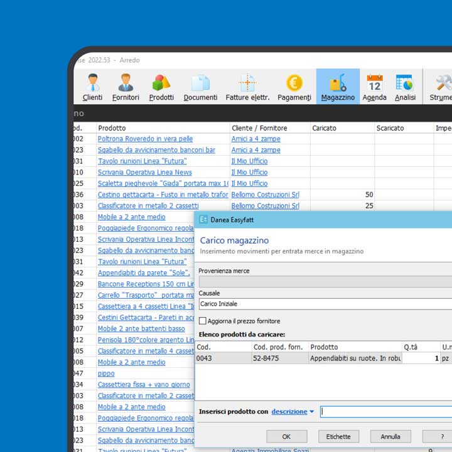Click the dialog's Cod. column header

tap(223, 347)
